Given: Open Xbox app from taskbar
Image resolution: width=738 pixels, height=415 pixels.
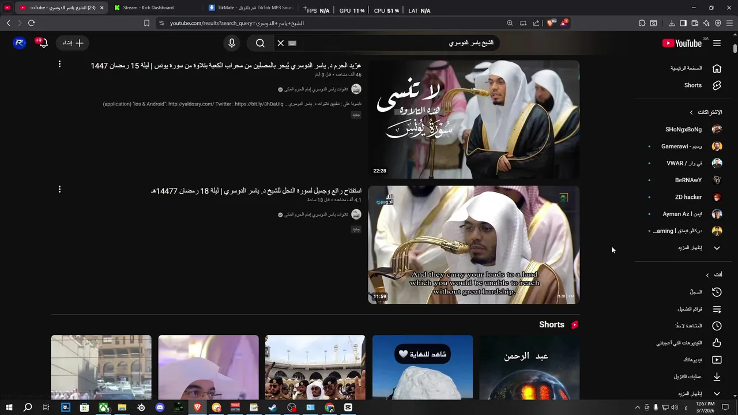Looking at the screenshot, I should click(104, 408).
